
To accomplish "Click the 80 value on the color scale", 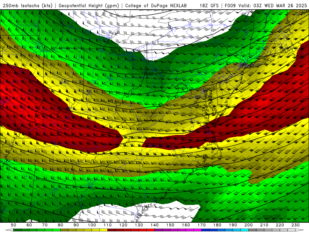I will coord(61,225).
